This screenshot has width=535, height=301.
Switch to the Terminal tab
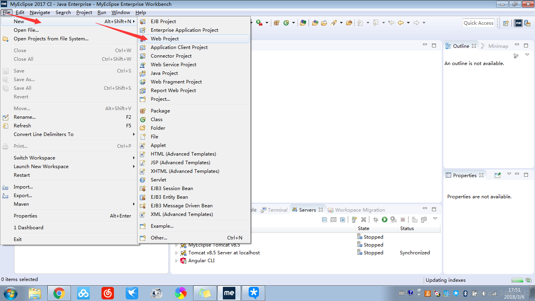click(x=274, y=210)
